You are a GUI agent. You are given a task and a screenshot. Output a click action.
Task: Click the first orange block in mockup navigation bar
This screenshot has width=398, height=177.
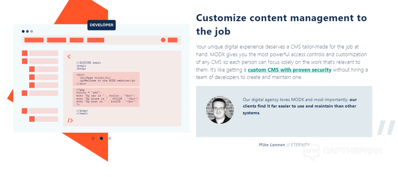tap(34, 40)
